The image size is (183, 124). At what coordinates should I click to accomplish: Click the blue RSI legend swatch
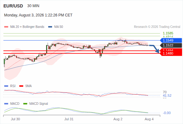pos(6,86)
